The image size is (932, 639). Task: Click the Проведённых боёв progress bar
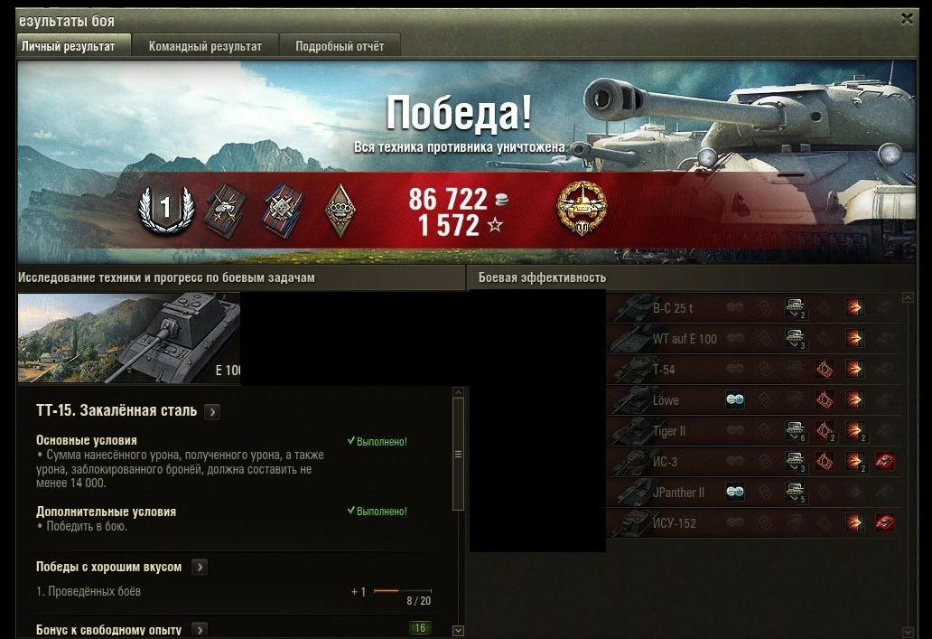pyautogui.click(x=403, y=591)
